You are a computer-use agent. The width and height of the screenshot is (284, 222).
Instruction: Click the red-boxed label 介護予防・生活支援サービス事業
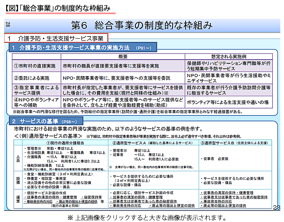[56, 38]
